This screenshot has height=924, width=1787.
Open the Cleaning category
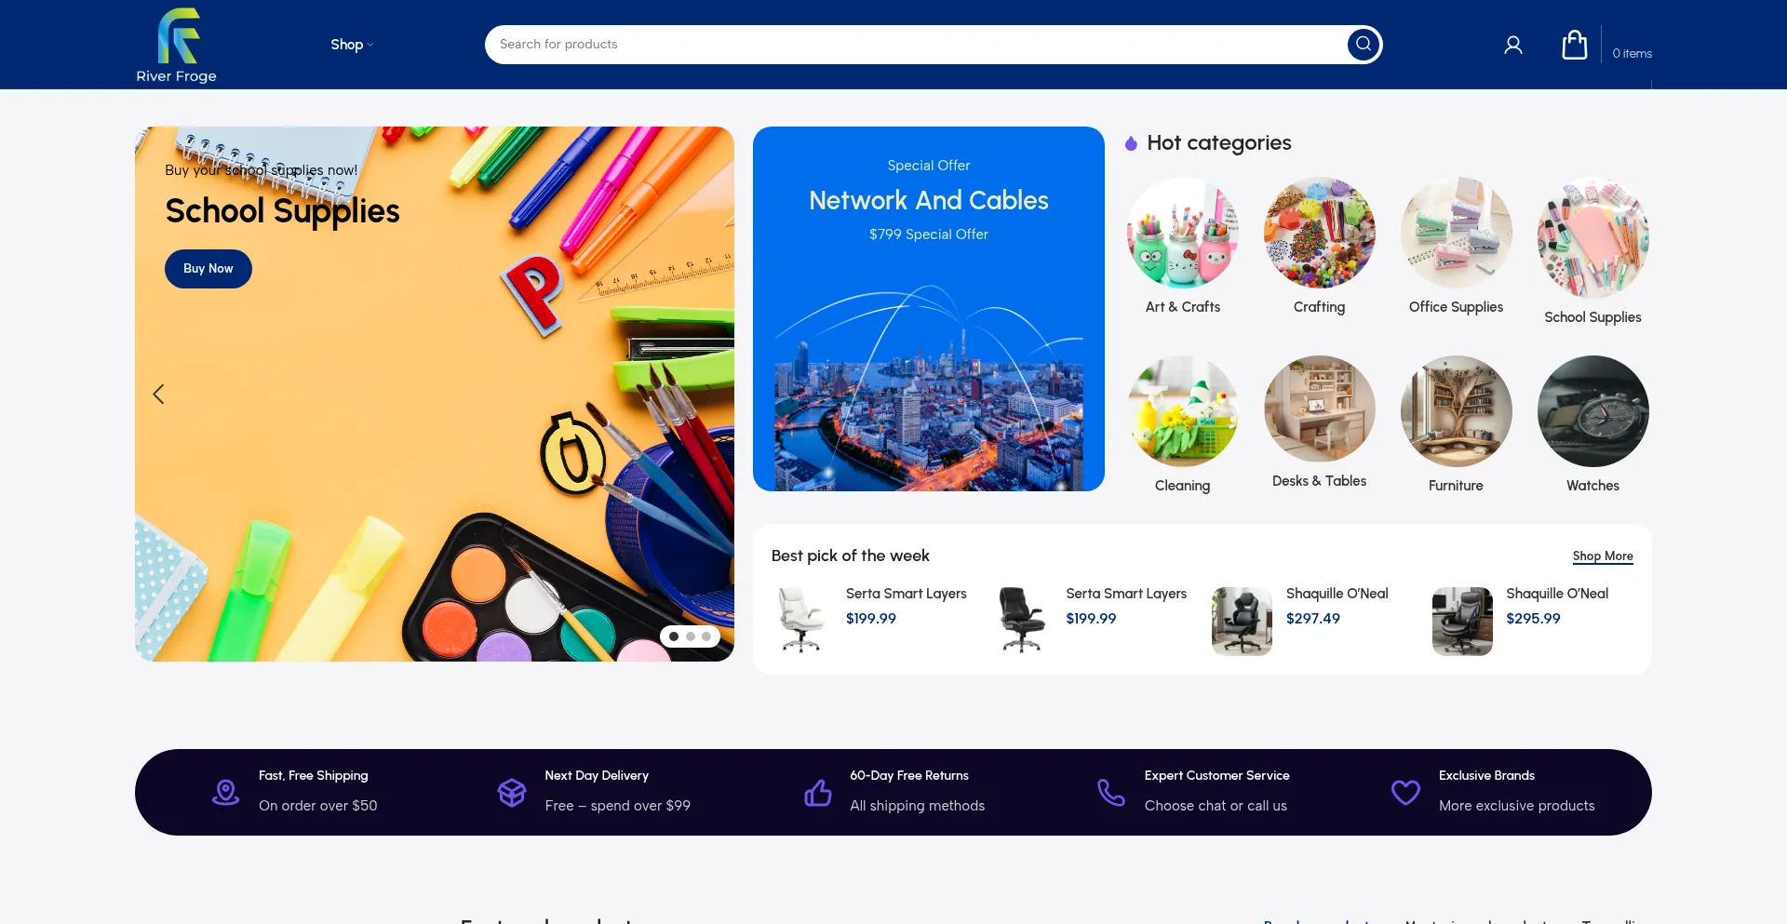[1182, 424]
